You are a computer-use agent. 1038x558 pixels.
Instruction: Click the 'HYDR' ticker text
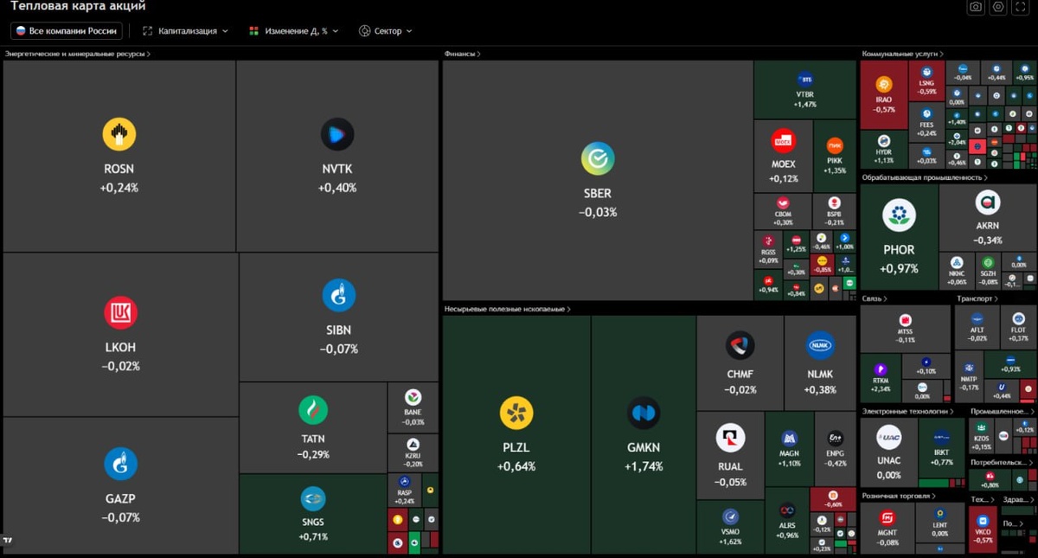click(x=884, y=152)
